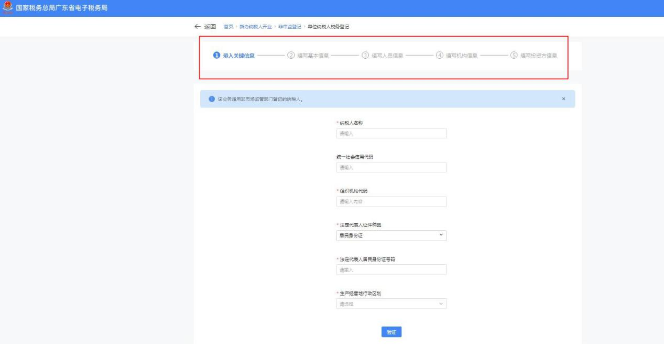The width and height of the screenshot is (664, 347).
Task: Click step 4 circle 填写机构信息
Action: 439,56
